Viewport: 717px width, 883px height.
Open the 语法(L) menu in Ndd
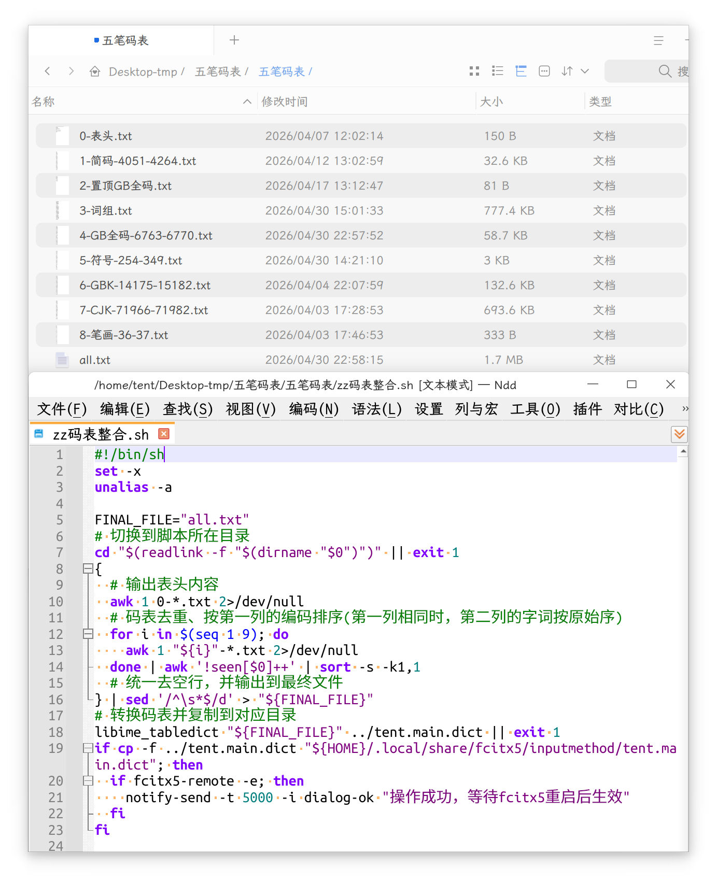pyautogui.click(x=377, y=409)
